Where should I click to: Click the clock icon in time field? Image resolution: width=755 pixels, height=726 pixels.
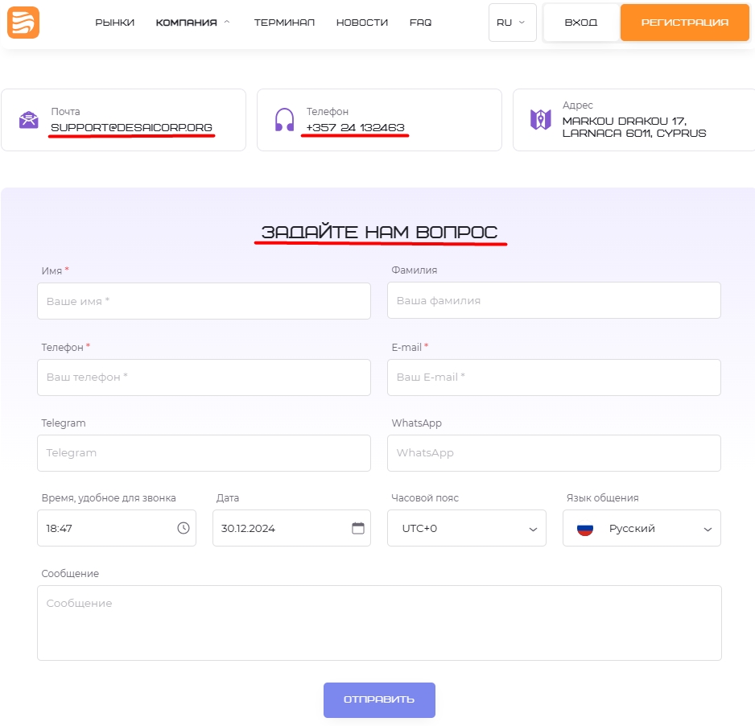click(x=184, y=528)
